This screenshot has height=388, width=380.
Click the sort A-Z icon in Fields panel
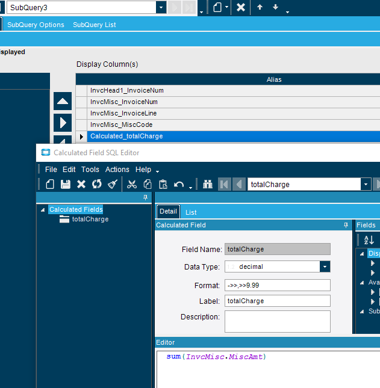[x=369, y=240]
